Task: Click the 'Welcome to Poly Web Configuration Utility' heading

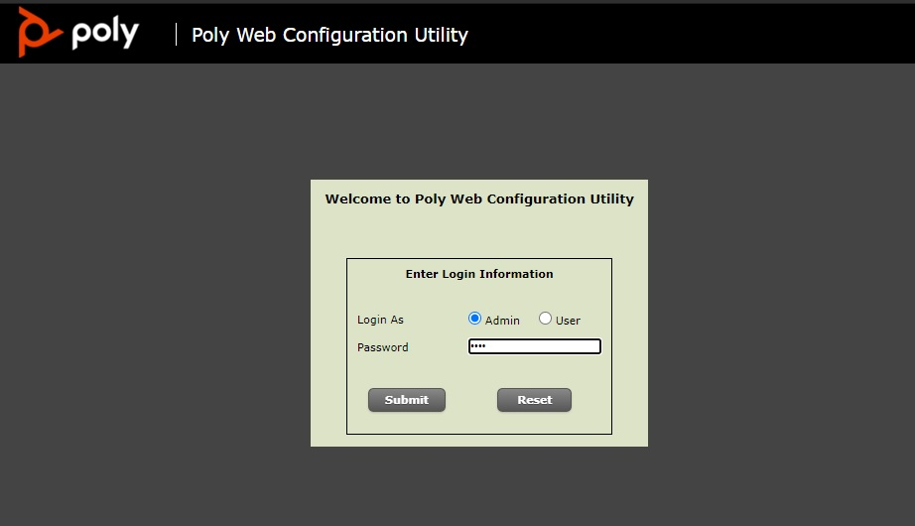Action: point(479,198)
